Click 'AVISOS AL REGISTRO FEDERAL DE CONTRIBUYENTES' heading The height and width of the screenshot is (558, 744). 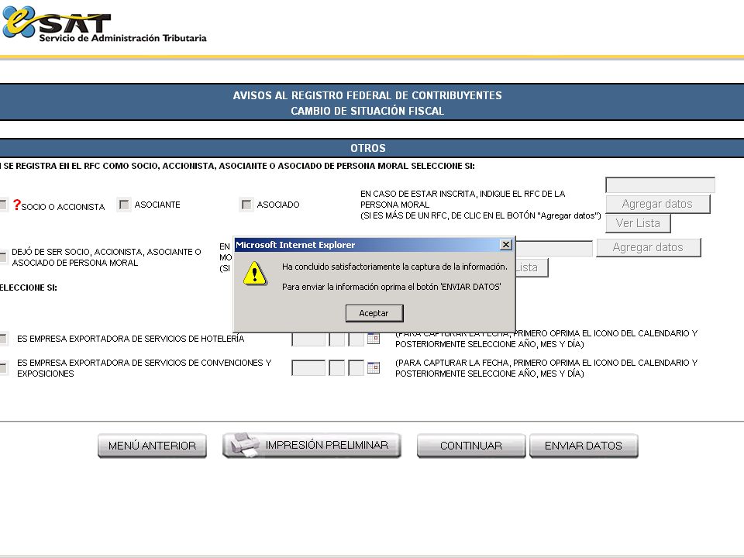(367, 95)
